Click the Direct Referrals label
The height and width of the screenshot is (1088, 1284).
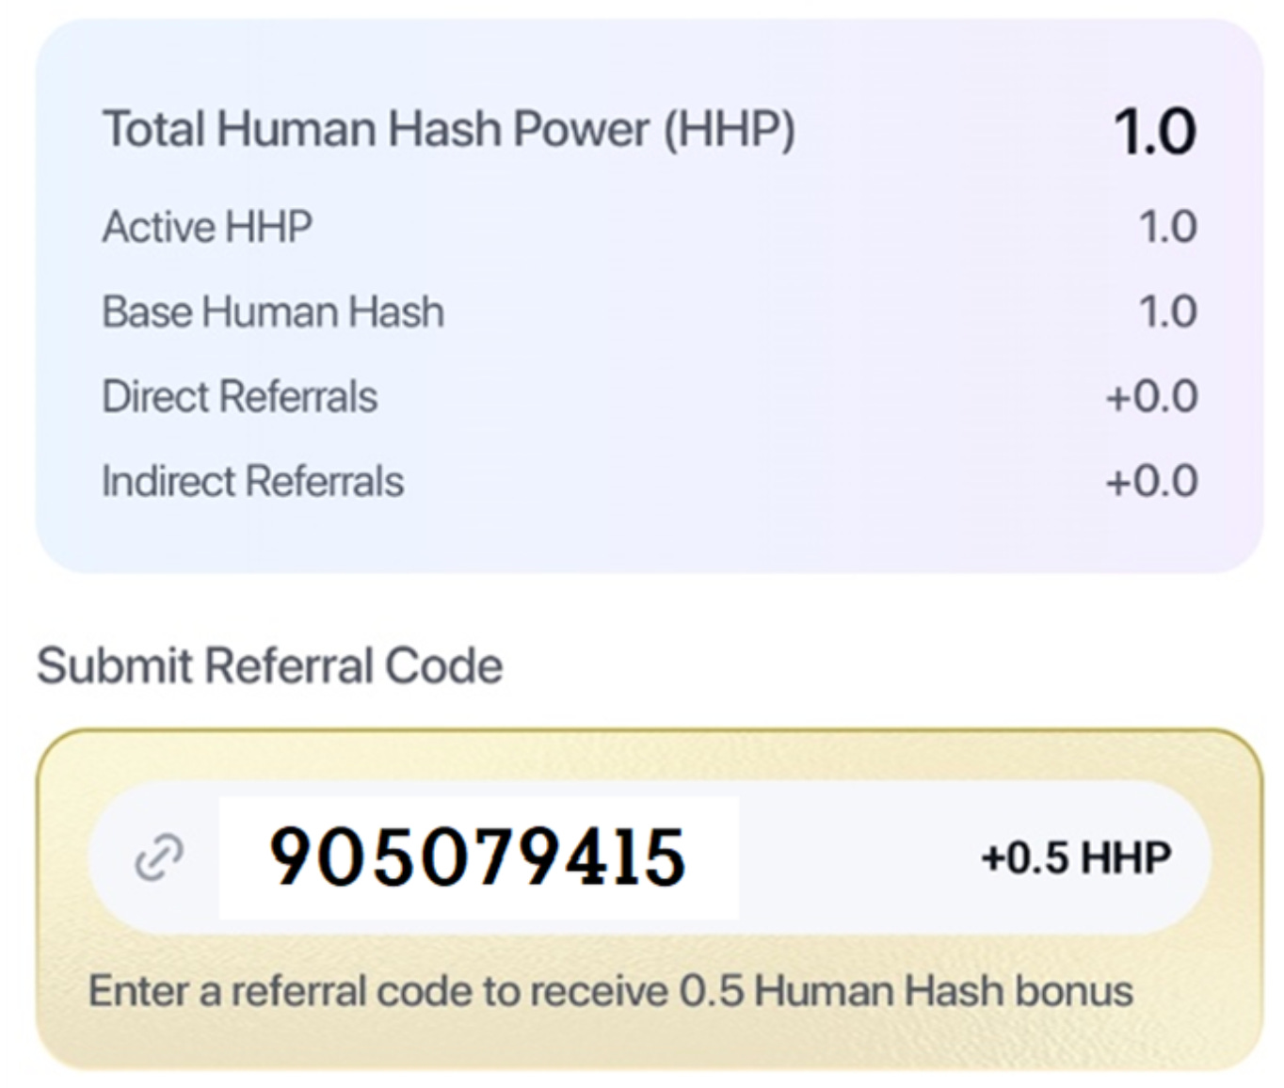(x=239, y=396)
